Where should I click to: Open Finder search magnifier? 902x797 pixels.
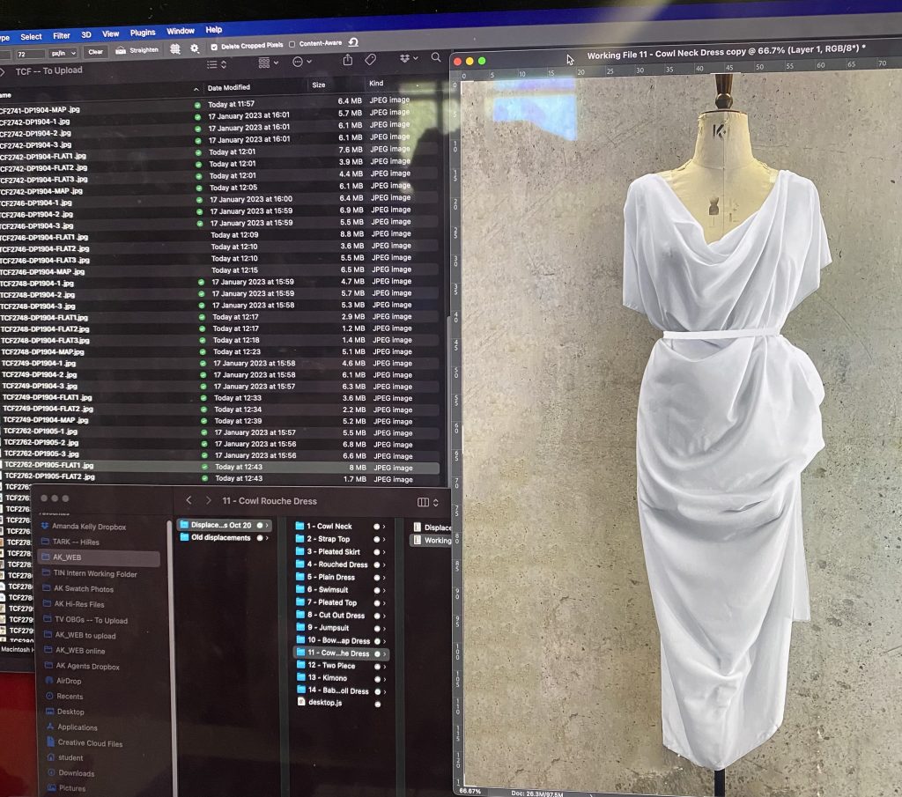pos(435,58)
